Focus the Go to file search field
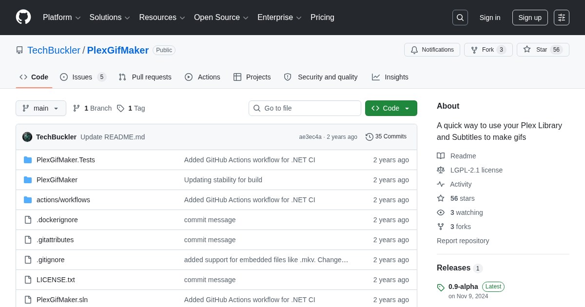Image resolution: width=585 pixels, height=307 pixels. point(305,108)
